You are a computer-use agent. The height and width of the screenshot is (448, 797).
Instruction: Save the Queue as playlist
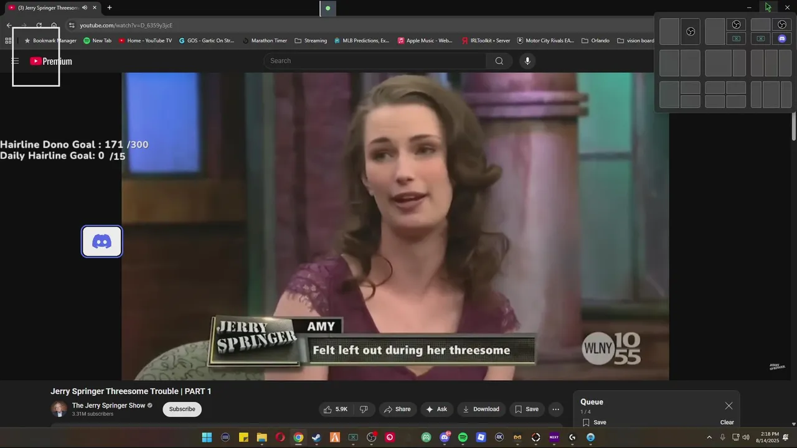coord(595,422)
